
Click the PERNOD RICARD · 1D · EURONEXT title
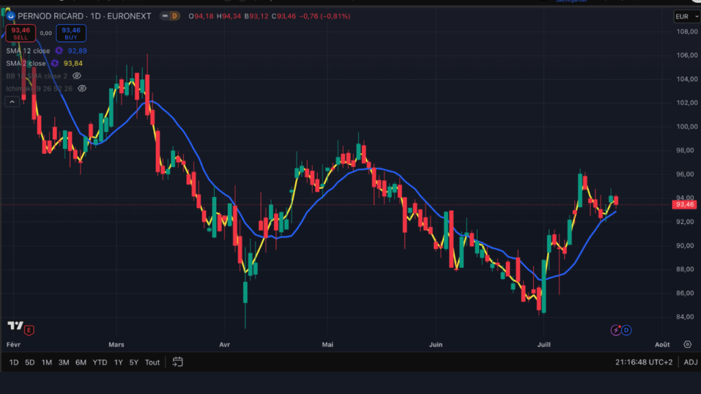(84, 16)
